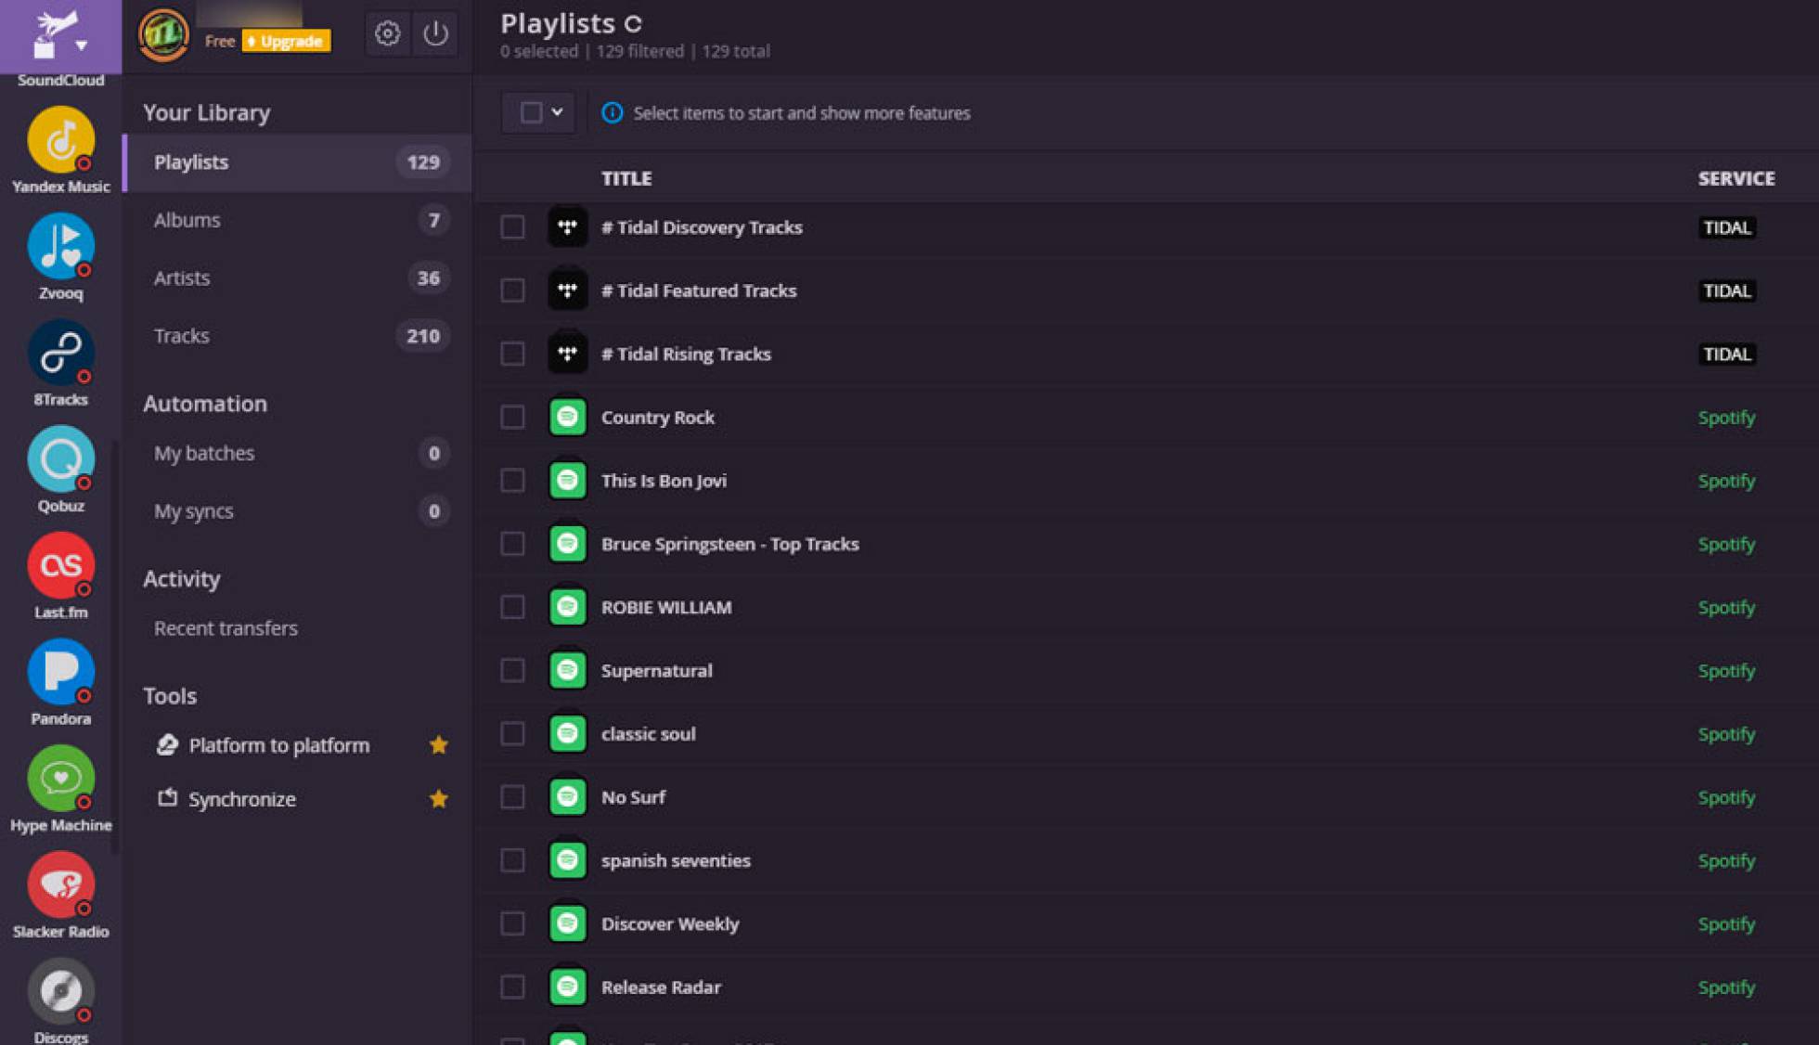
Task: Open the settings gear
Action: pos(387,34)
